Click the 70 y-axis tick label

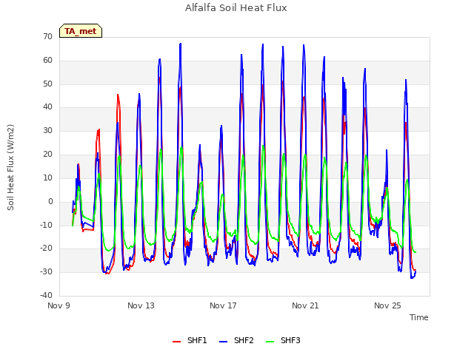47,37
